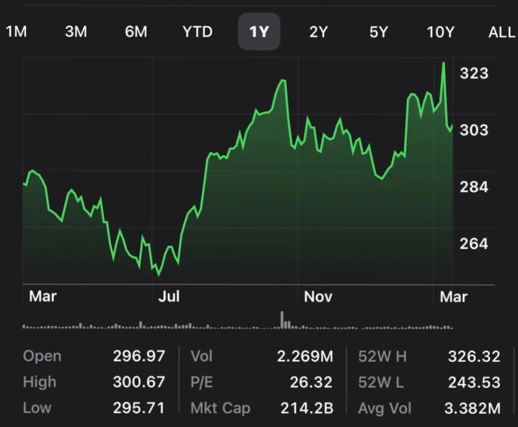
Task: Click the lowest chart point near Jul
Action: [x=159, y=275]
